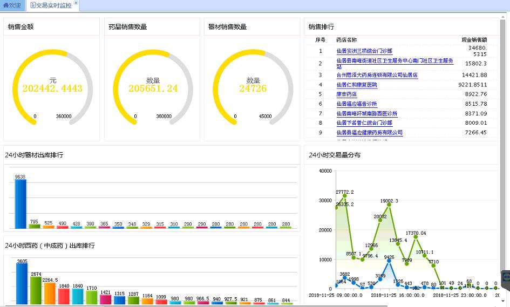
Task: Click the 药店名称 column header
Action: [x=346, y=40]
